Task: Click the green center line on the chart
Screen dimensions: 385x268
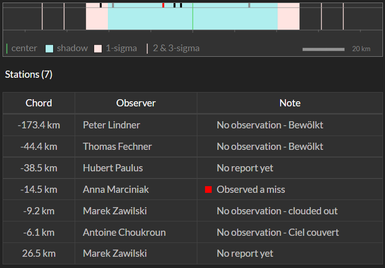Action: pyautogui.click(x=193, y=16)
